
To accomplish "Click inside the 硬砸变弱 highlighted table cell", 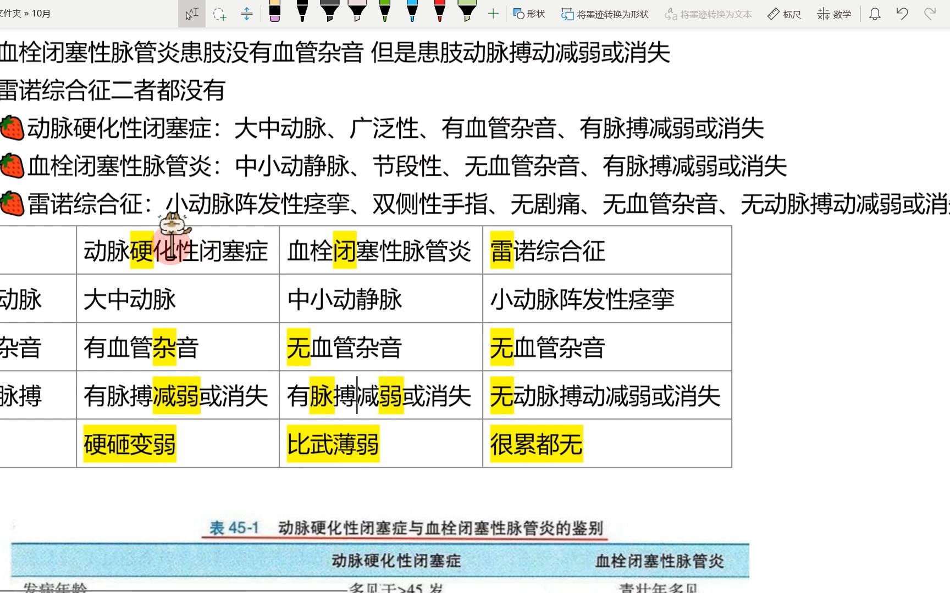I will [x=129, y=444].
